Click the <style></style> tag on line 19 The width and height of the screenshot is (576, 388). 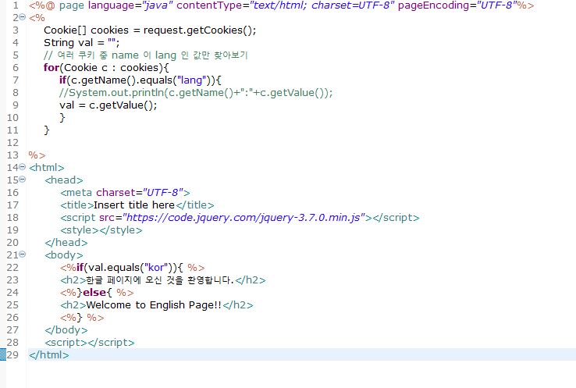coord(101,230)
